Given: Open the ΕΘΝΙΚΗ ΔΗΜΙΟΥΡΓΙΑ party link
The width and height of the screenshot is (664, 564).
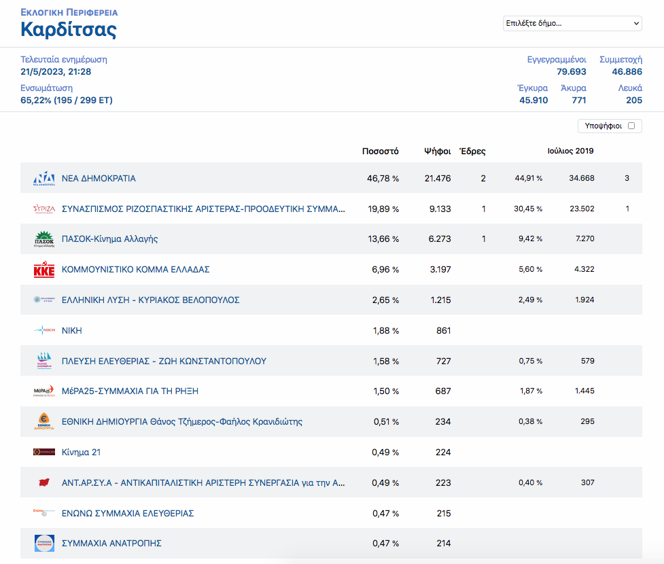Looking at the screenshot, I should (x=182, y=421).
